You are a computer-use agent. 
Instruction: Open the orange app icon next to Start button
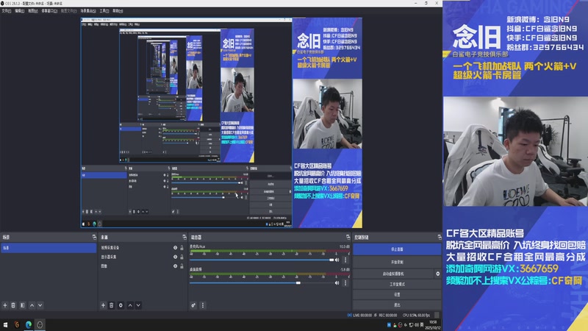17,324
